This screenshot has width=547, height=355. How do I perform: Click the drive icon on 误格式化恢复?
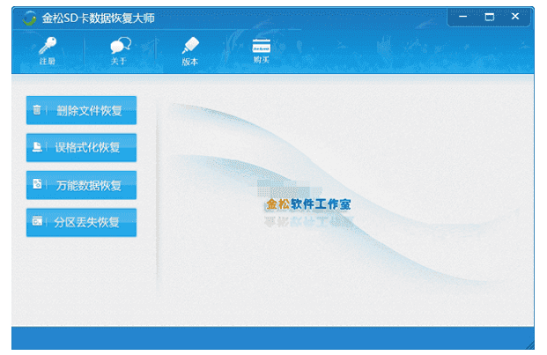(x=37, y=148)
